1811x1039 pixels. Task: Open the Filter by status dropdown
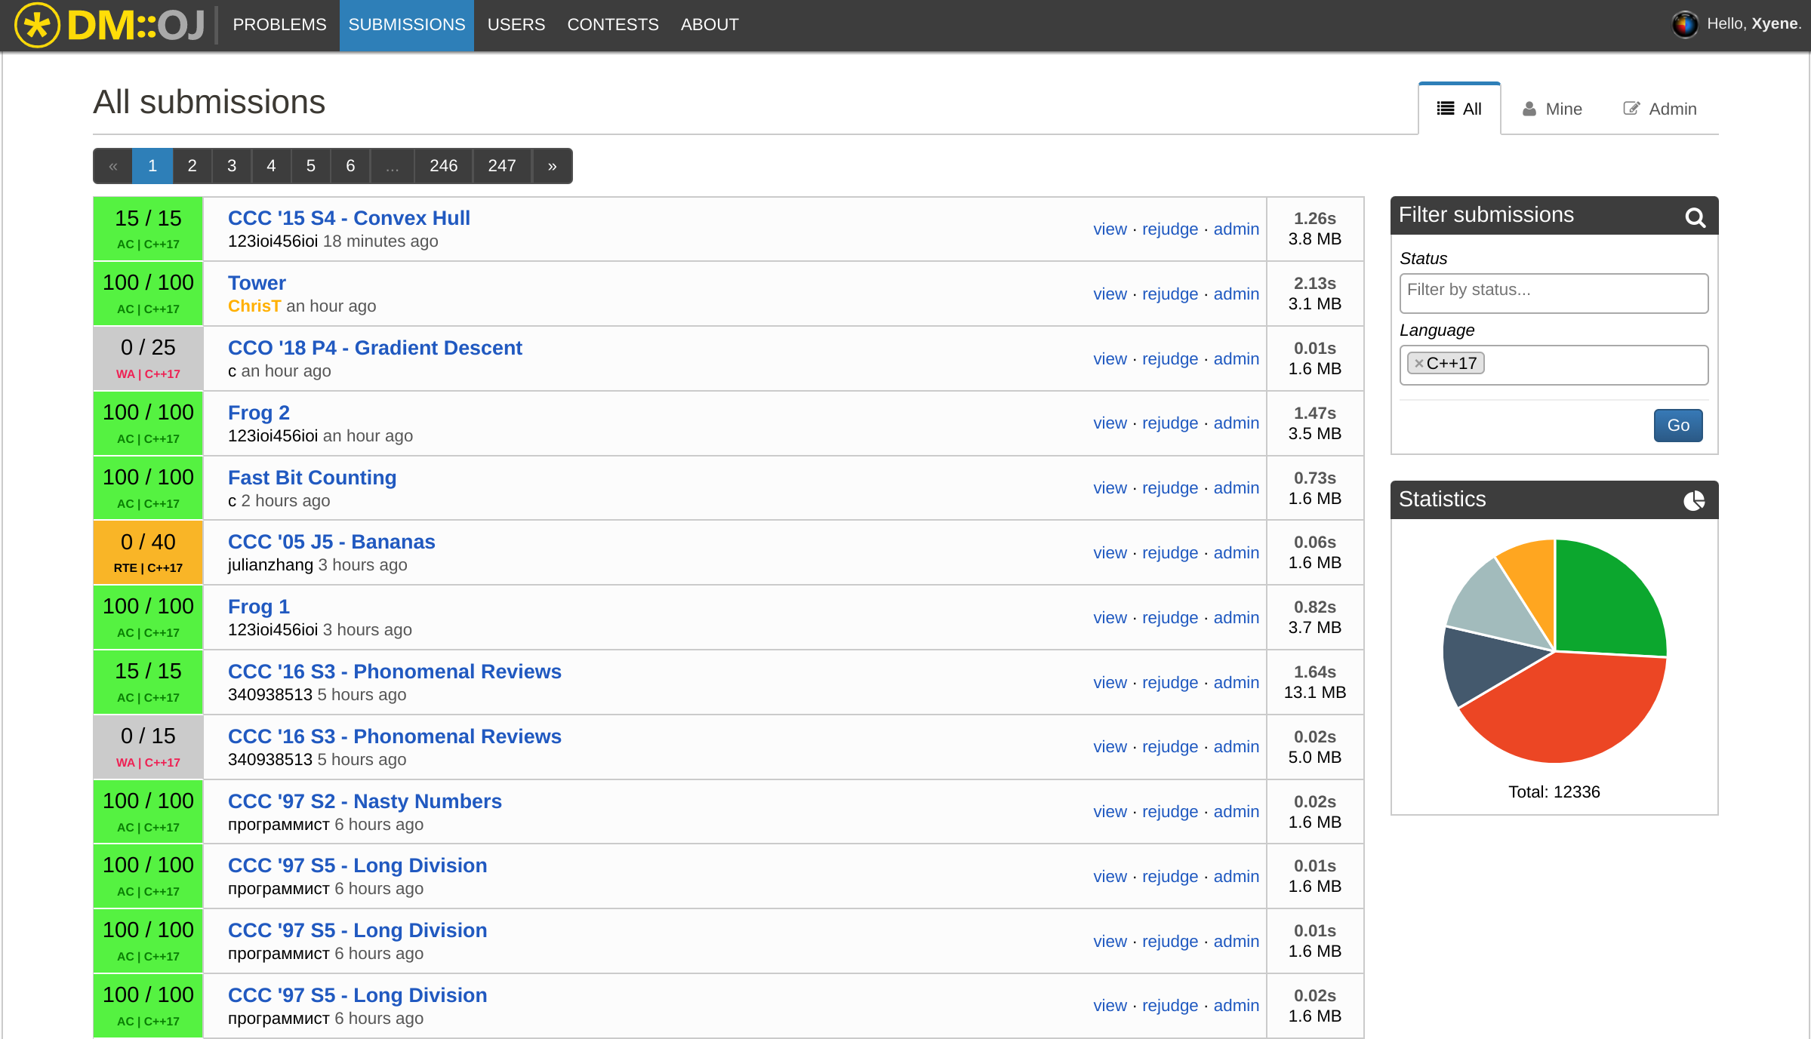click(1553, 292)
